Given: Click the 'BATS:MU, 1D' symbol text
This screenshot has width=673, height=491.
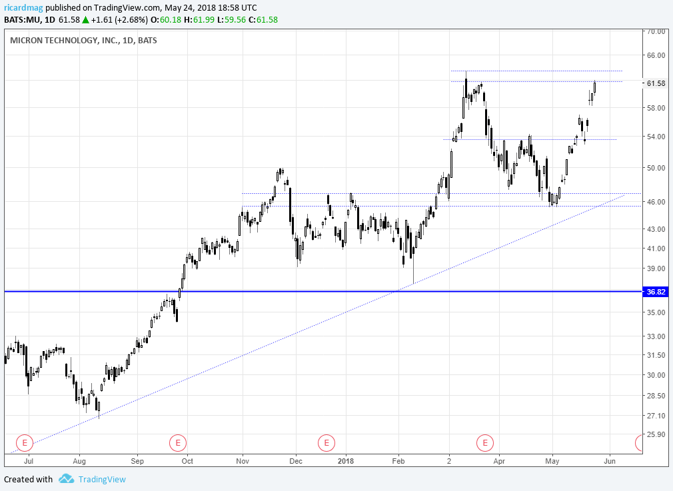Looking at the screenshot, I should click(x=29, y=20).
